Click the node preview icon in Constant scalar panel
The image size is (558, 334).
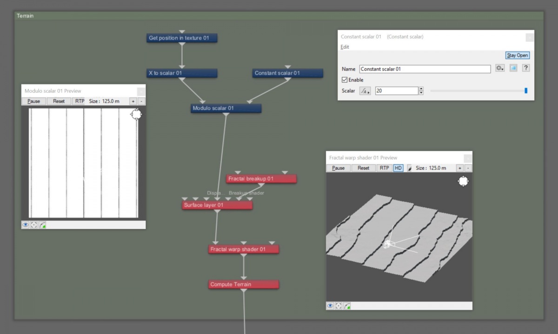coord(513,68)
